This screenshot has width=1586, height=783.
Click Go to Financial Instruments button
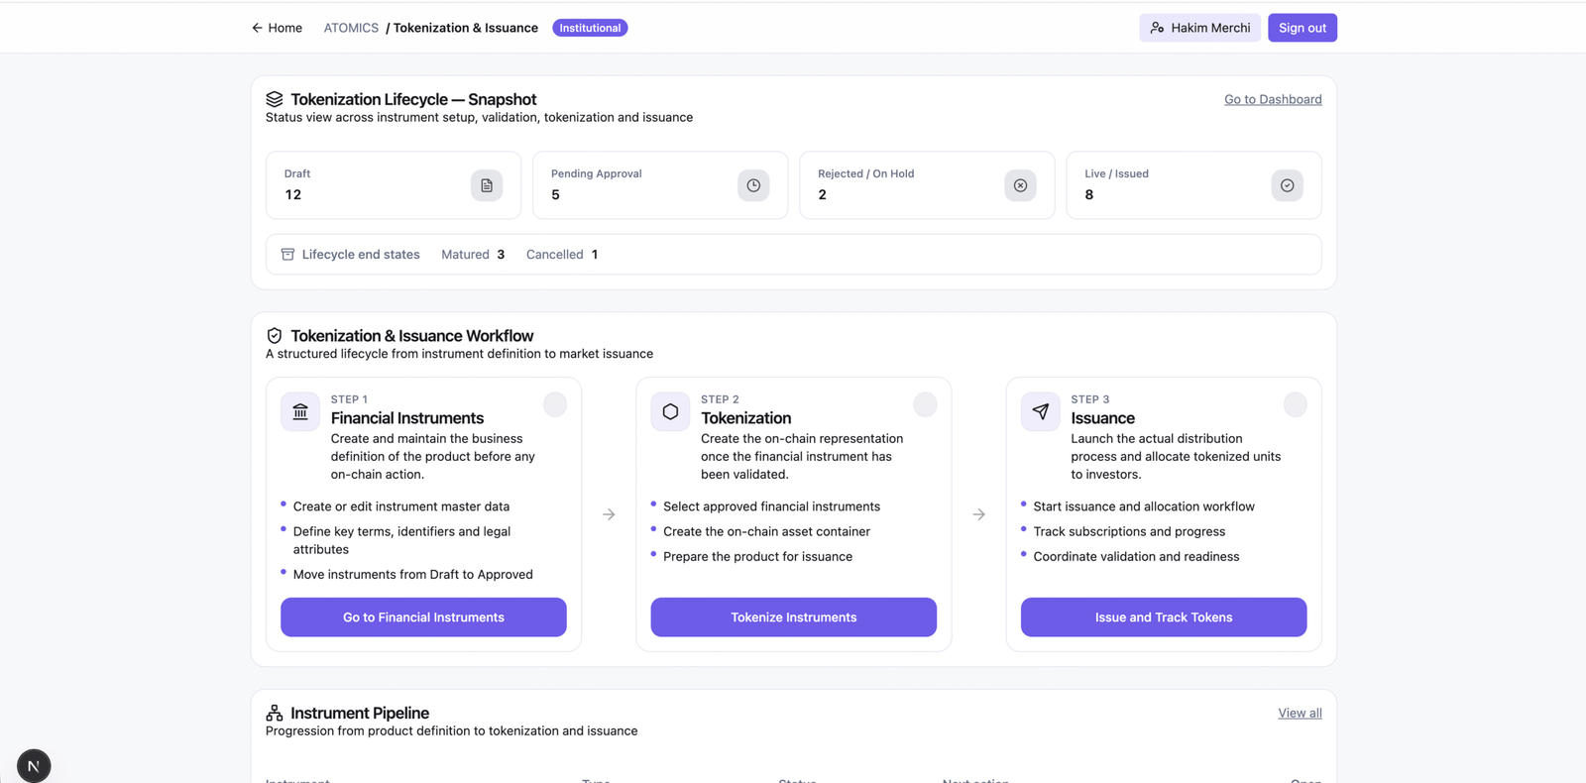coord(423,616)
